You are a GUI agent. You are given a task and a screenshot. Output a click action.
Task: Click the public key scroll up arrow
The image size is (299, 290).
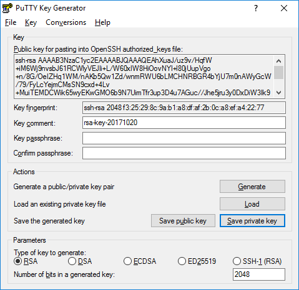[x=278, y=61]
